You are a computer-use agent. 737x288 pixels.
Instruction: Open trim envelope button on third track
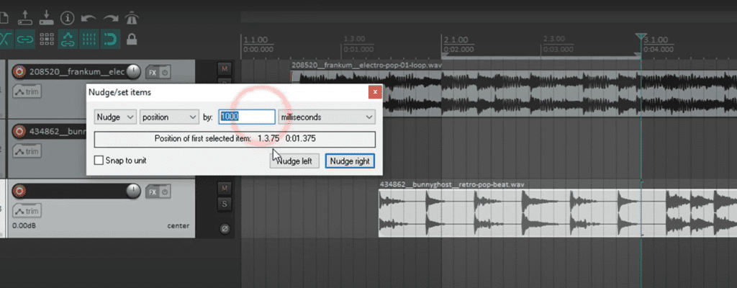[27, 211]
